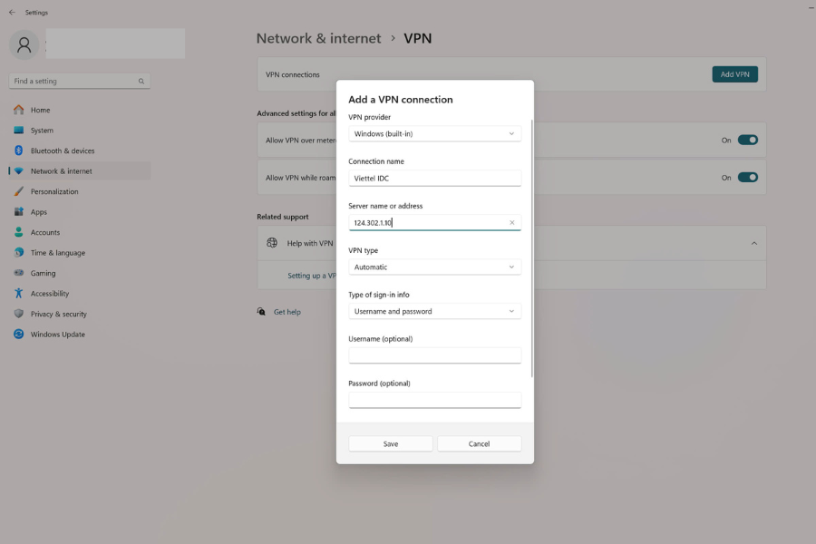Click the Gaming controller icon
The image size is (816, 544).
[18, 273]
